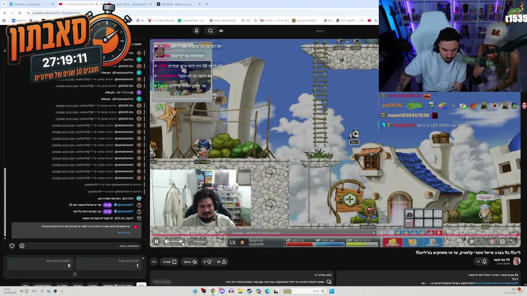Dislike the video with the thumbs-down button
Viewport: 527px width, 296px height.
[x=207, y=261]
